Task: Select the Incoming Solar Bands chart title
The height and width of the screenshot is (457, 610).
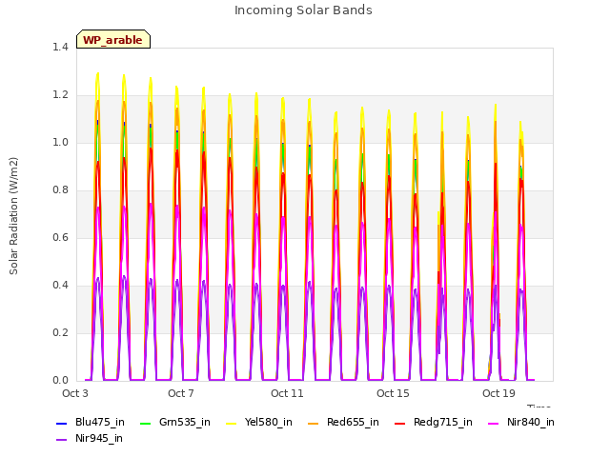Action: (303, 10)
